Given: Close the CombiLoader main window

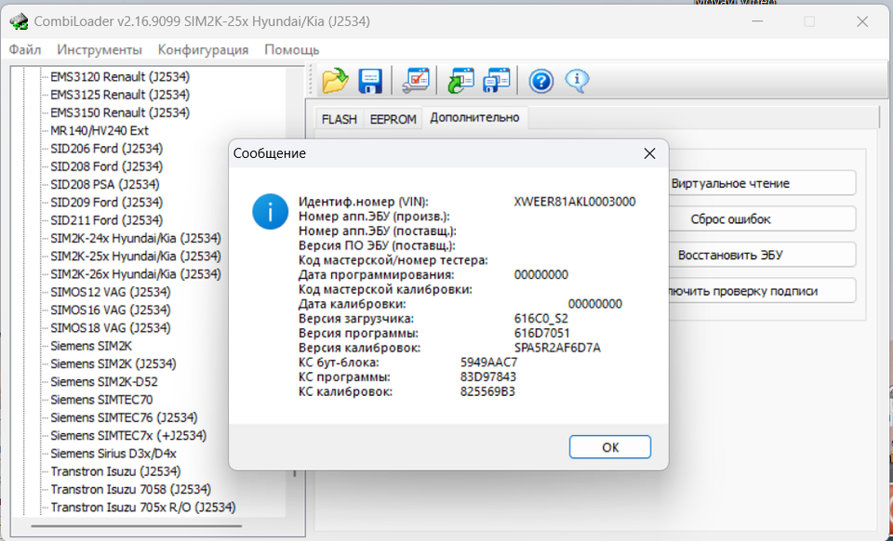Looking at the screenshot, I should tap(862, 21).
